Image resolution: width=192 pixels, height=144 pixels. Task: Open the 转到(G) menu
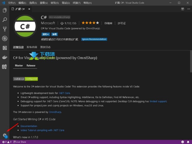coord(55,3)
